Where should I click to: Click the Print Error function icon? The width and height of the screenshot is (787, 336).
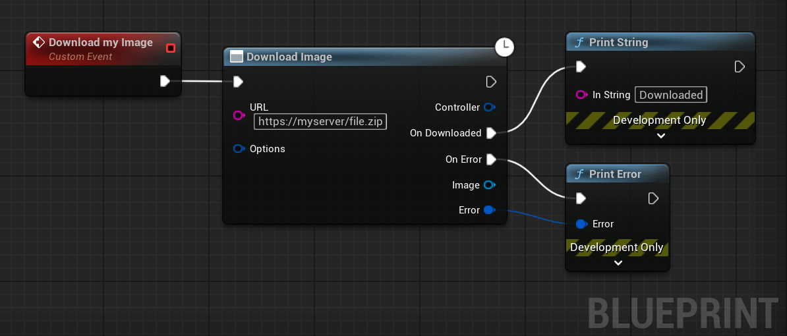[579, 174]
